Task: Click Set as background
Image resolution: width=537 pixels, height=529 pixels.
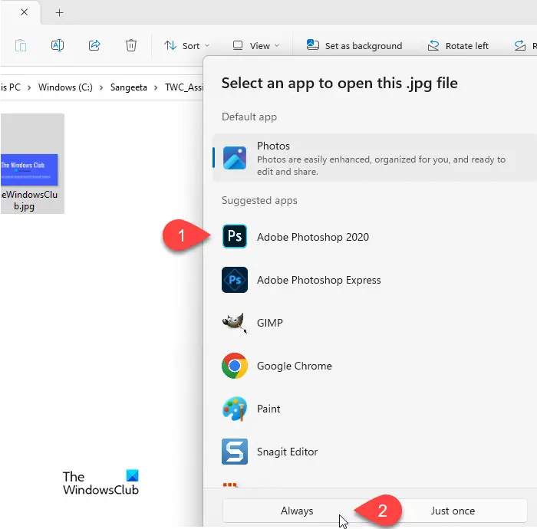Action: 354,46
